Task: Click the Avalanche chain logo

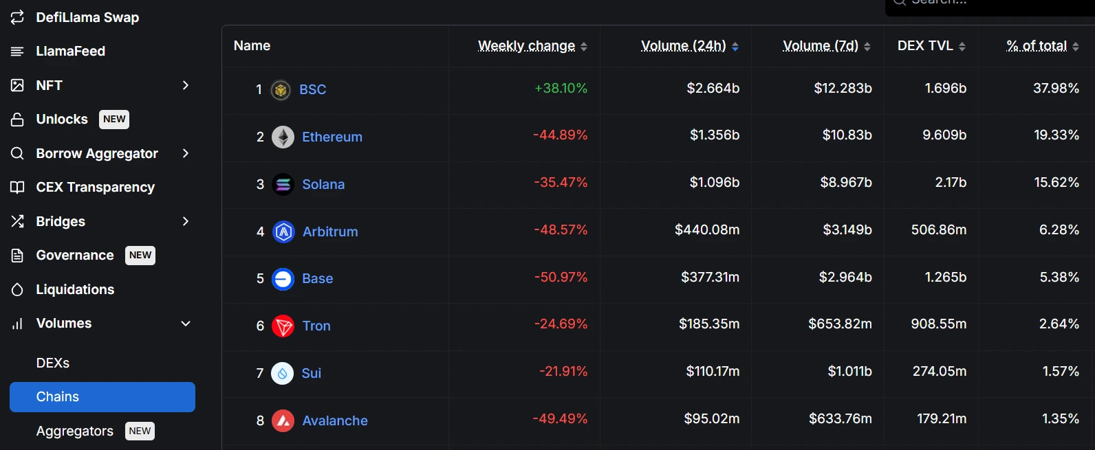Action: 283,421
